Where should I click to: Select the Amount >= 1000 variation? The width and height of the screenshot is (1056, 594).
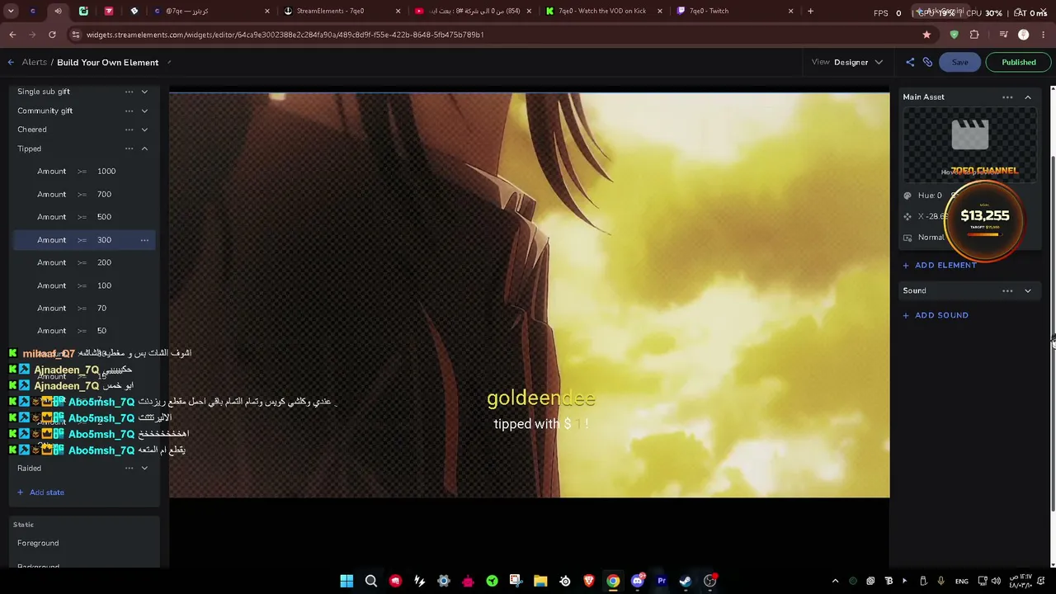pyautogui.click(x=84, y=172)
